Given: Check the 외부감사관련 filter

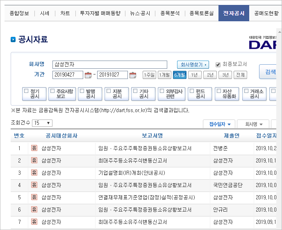Looking at the screenshot, I should 162,91.
